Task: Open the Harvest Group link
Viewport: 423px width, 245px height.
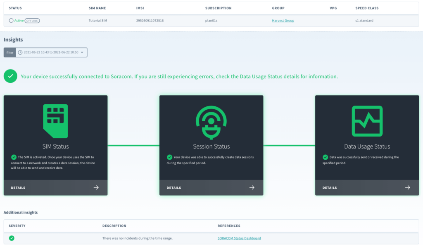Action: tap(283, 21)
